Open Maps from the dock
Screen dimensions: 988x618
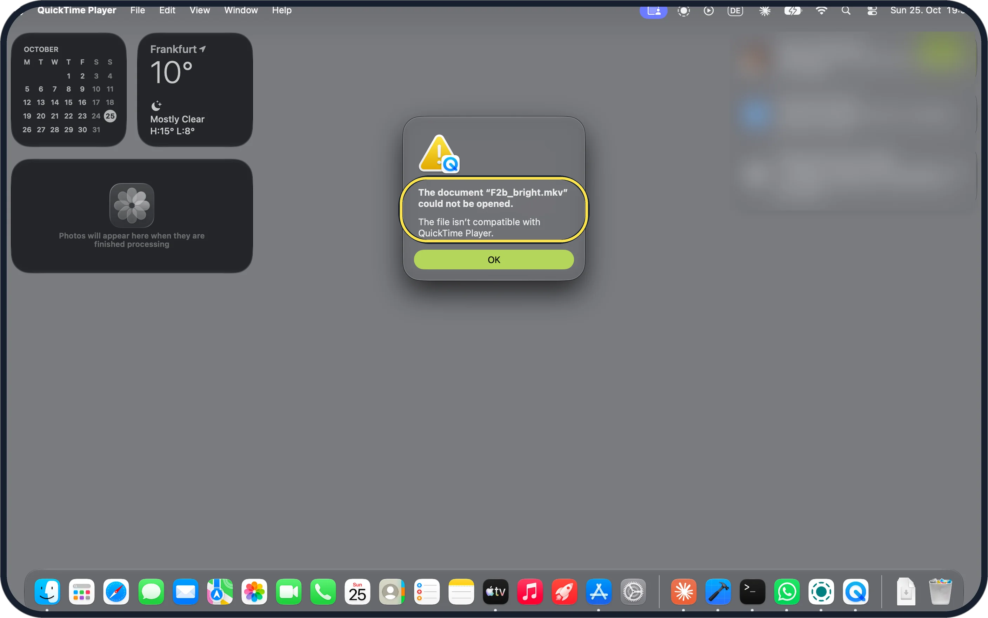pos(220,591)
